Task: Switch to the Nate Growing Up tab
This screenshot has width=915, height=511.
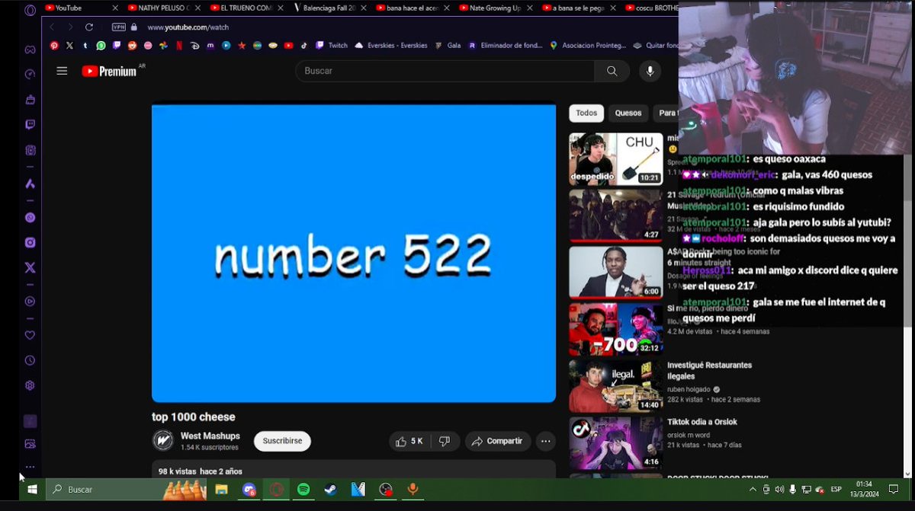Action: [x=495, y=8]
